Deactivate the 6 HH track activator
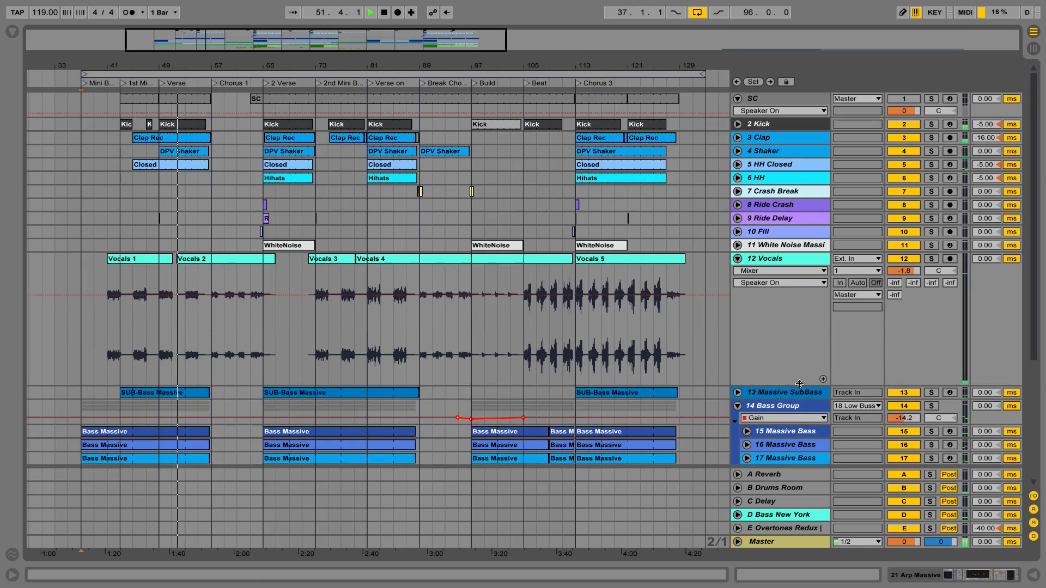1046x588 pixels. click(904, 178)
